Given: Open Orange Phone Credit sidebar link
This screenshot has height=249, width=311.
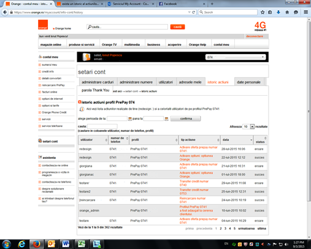Looking at the screenshot, I should [54, 112].
